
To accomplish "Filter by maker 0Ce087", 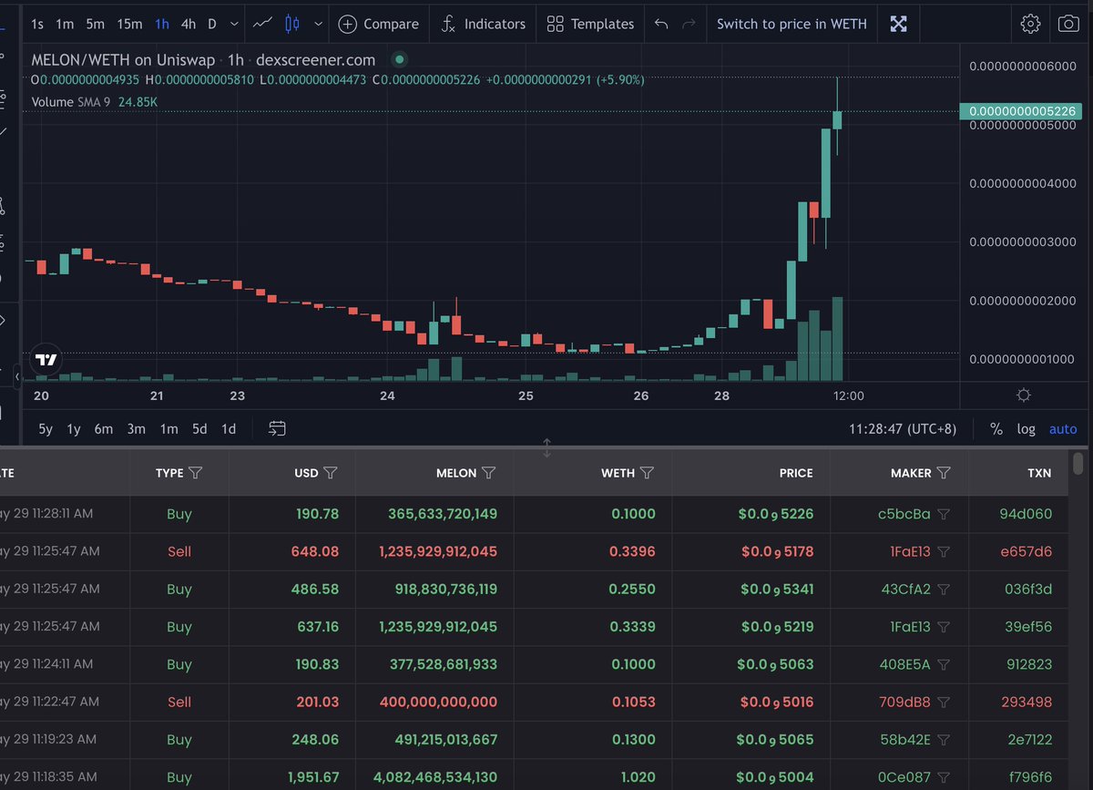I will tap(944, 777).
